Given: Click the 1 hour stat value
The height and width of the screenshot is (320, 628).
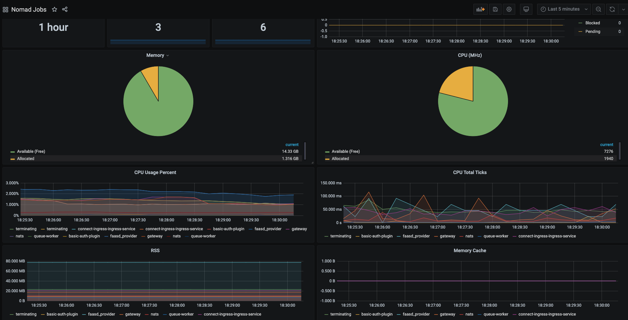Looking at the screenshot, I should pos(53,27).
